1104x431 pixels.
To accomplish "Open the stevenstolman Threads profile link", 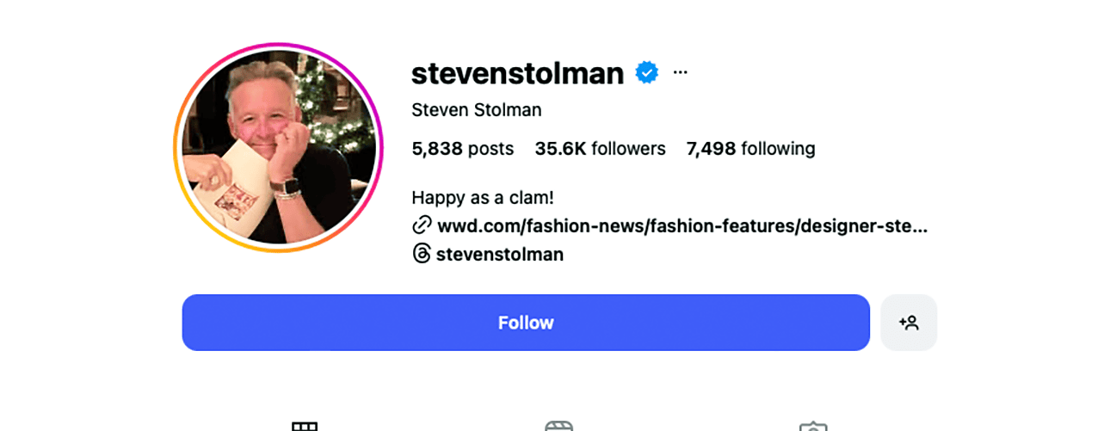I will pyautogui.click(x=500, y=255).
